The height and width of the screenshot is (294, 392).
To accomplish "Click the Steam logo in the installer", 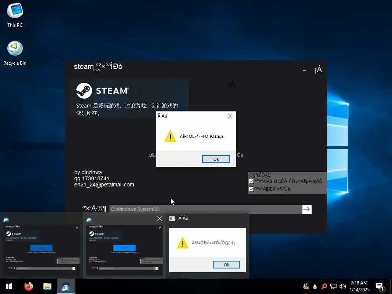I will (x=84, y=90).
